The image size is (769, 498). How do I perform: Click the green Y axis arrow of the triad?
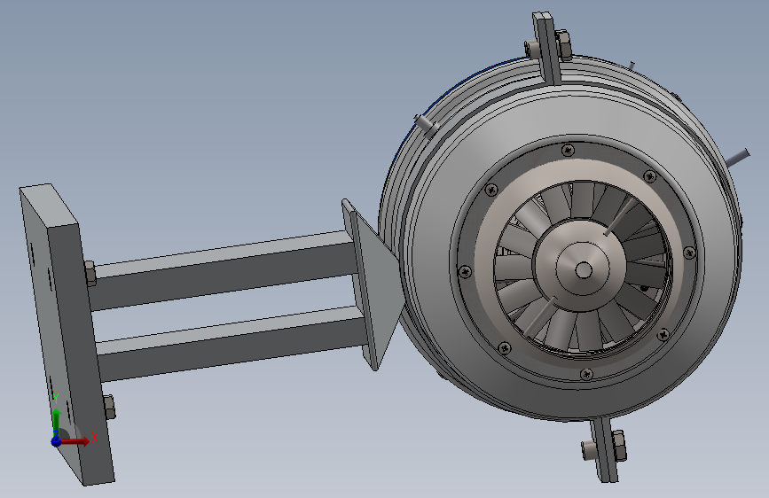point(57,420)
